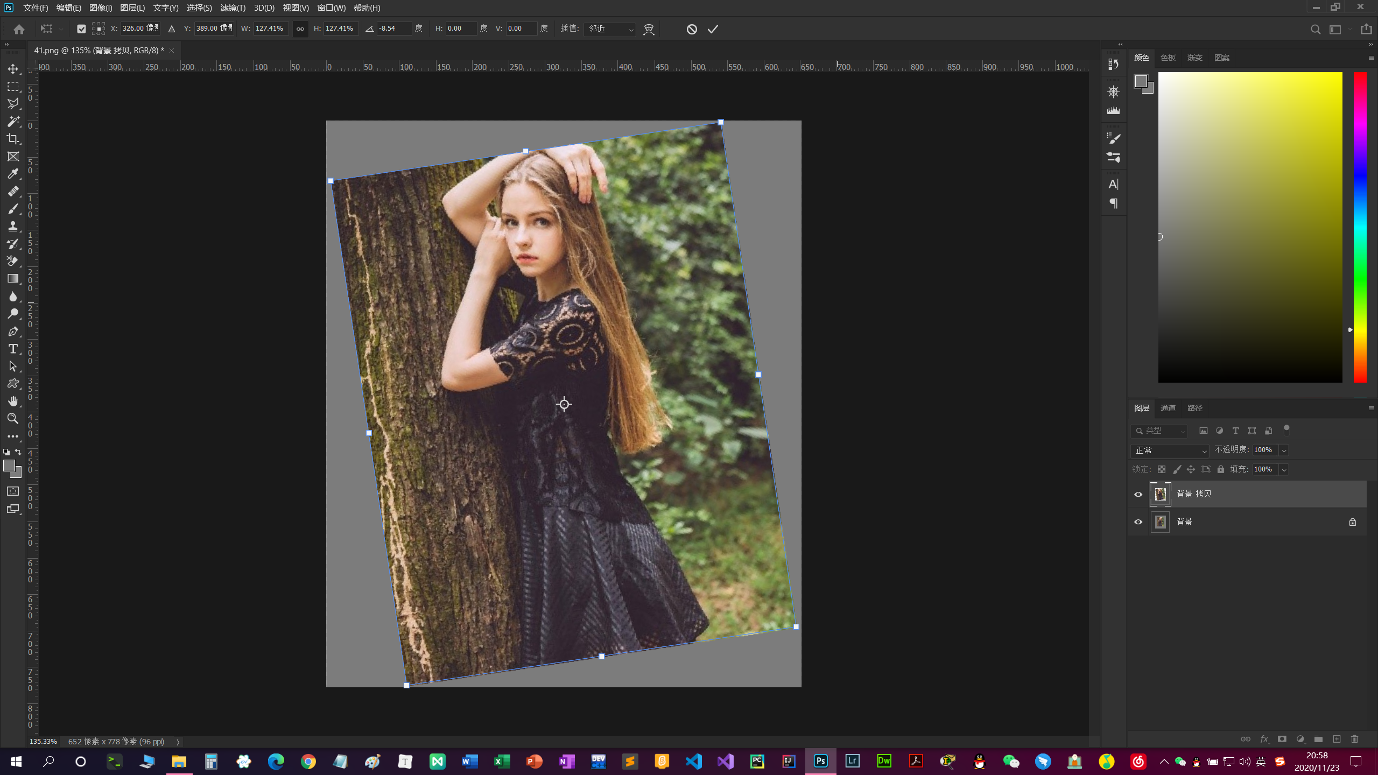Screen dimensions: 1378x775
Task: Select the Horizontal Type tool
Action: coord(13,349)
